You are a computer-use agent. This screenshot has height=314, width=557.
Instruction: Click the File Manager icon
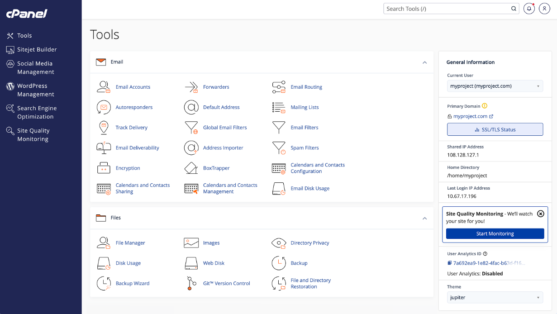104,243
